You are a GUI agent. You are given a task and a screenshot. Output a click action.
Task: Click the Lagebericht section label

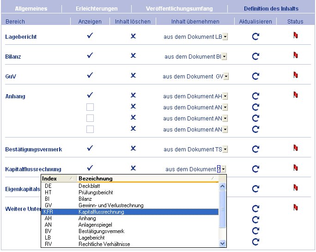tap(21, 37)
